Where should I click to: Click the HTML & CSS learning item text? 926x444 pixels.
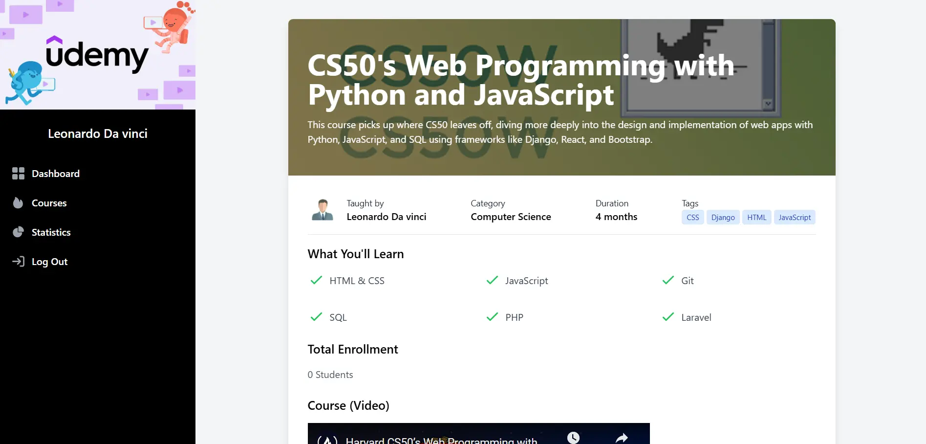357,281
